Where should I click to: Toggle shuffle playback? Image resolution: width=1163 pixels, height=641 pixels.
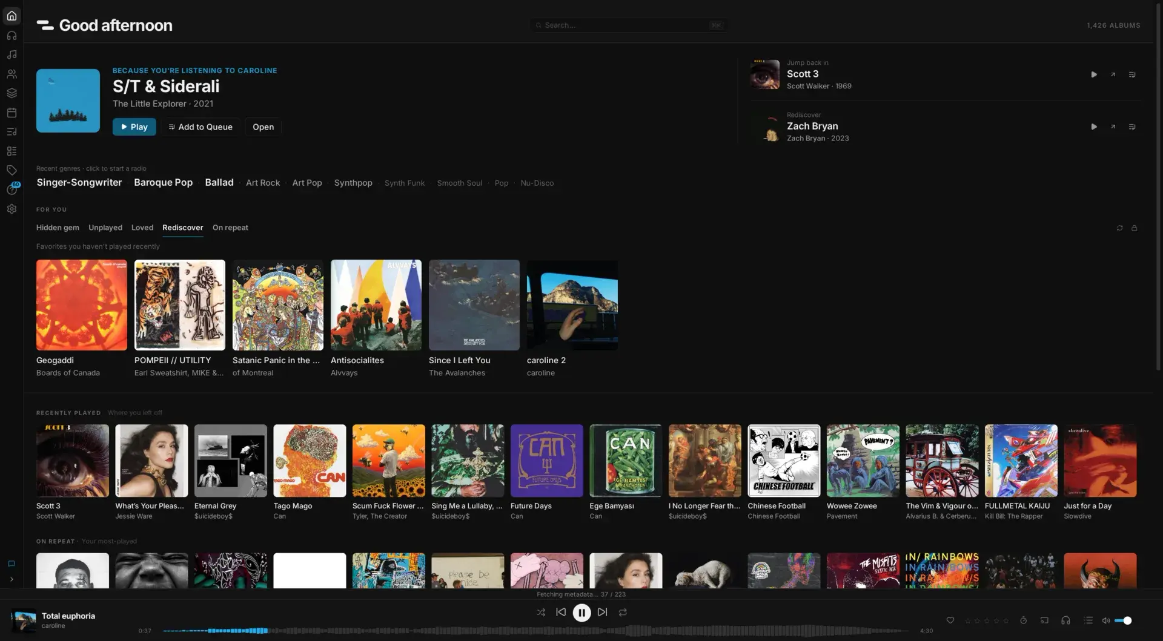coord(540,613)
